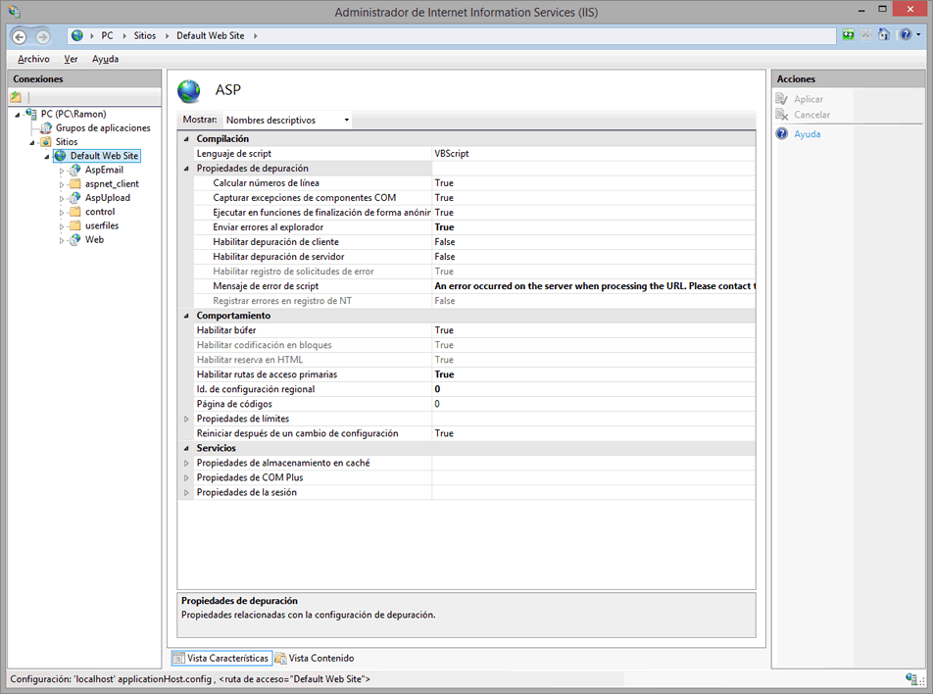Click Ayuda link in Acciones panel

tap(807, 134)
